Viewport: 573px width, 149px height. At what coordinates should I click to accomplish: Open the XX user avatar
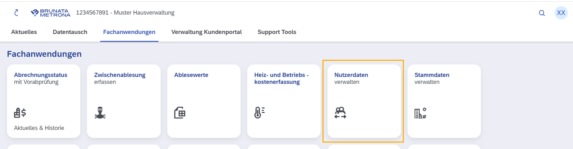(x=561, y=13)
